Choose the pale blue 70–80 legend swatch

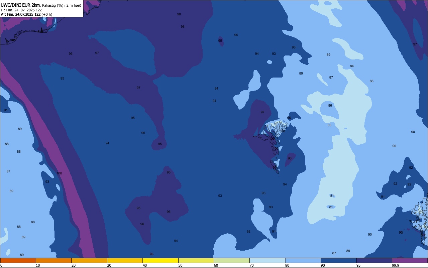pyautogui.click(x=267, y=260)
